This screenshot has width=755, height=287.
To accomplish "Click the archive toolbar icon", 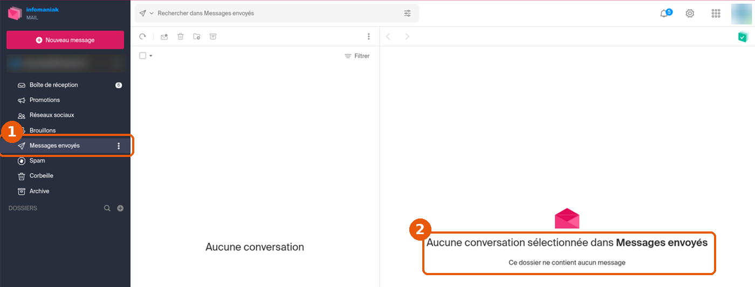I will 213,37.
